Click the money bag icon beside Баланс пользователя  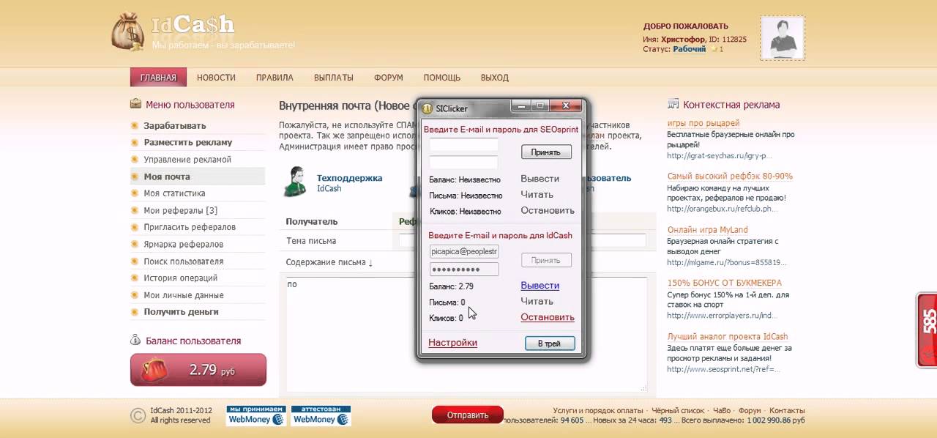pyautogui.click(x=135, y=340)
